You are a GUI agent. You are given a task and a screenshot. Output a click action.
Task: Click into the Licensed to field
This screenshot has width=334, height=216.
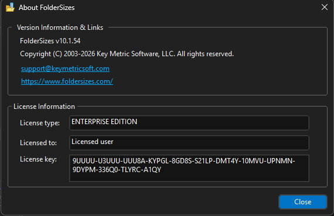(189, 143)
